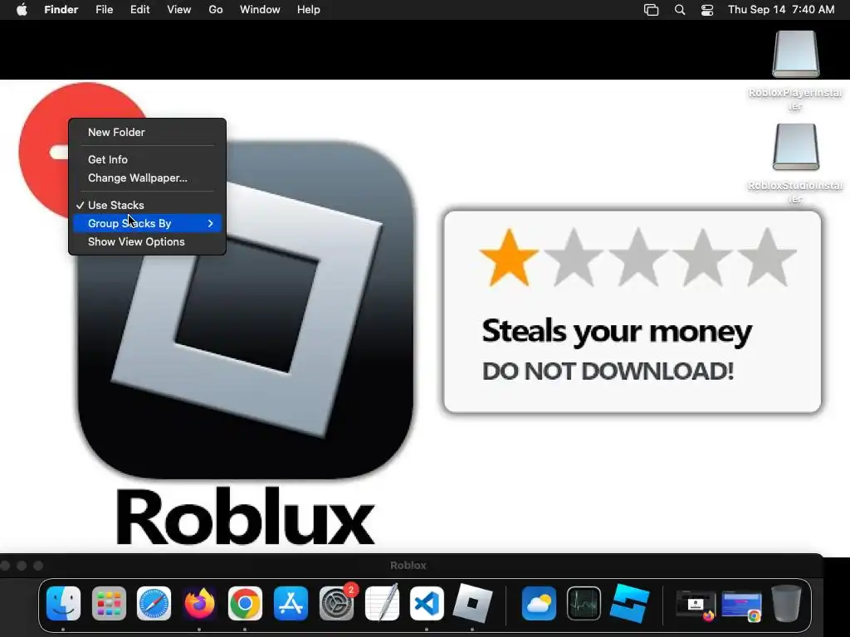Open Google Chrome from the Dock
850x637 pixels.
point(245,603)
